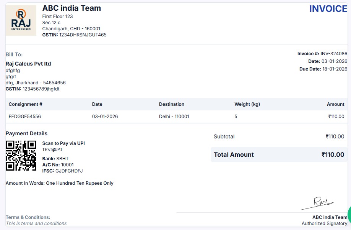The height and width of the screenshot is (230, 351).
Task: Click the bold Total Amount ₹110.00 value
Action: click(x=333, y=155)
